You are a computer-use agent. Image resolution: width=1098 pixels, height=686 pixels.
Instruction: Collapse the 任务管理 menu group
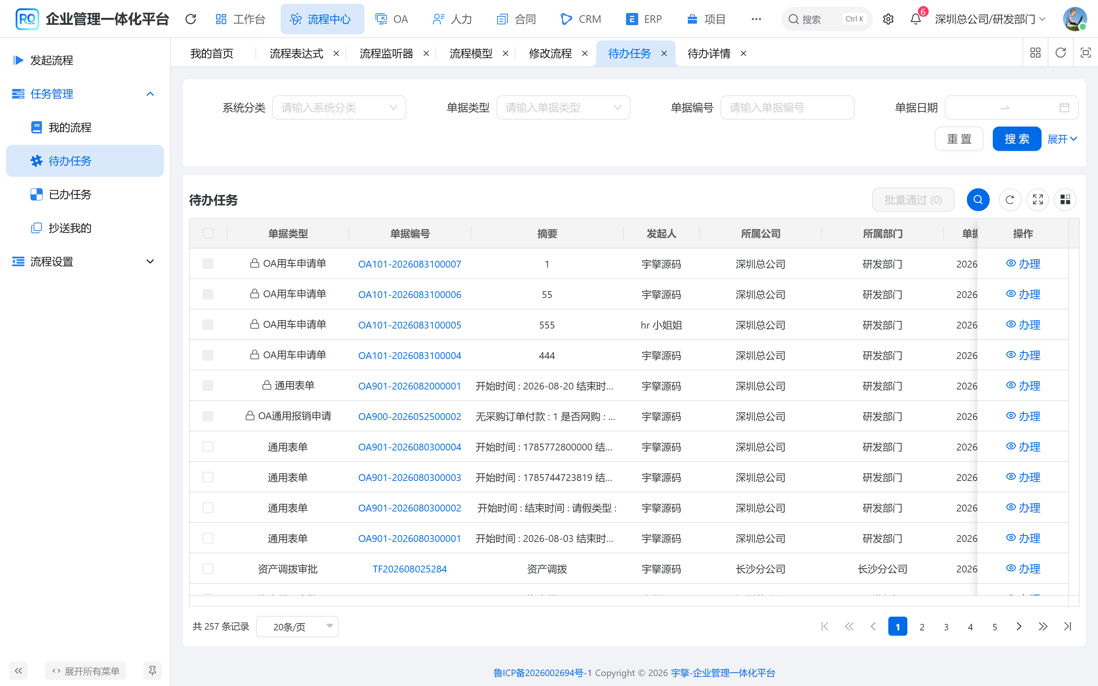(85, 94)
